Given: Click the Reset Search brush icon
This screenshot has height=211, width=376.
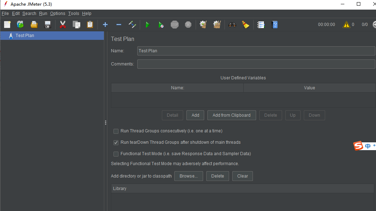Looking at the screenshot, I should coord(245,25).
